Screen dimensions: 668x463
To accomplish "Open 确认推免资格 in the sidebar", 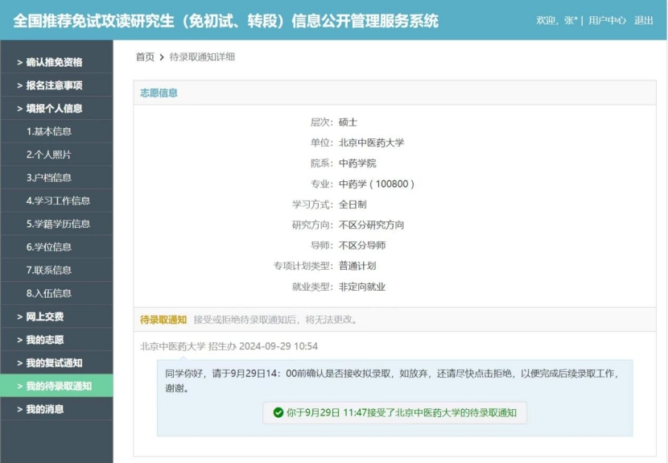I will click(56, 62).
